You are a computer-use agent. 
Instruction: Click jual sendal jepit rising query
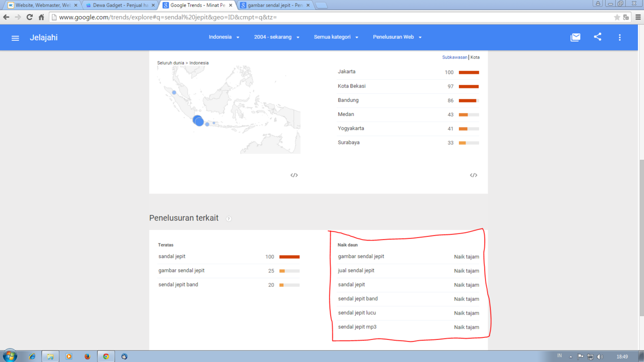pos(356,270)
